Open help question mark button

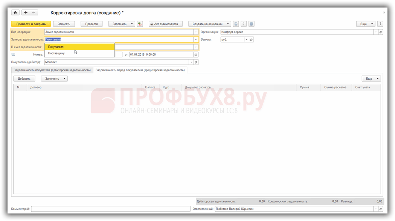380,24
